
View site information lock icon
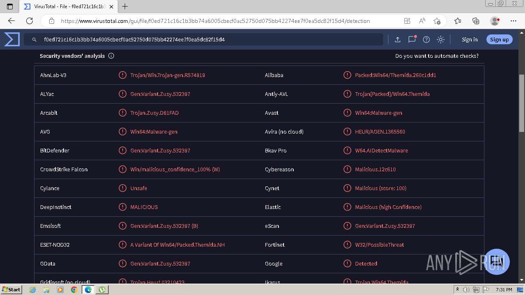tap(51, 21)
